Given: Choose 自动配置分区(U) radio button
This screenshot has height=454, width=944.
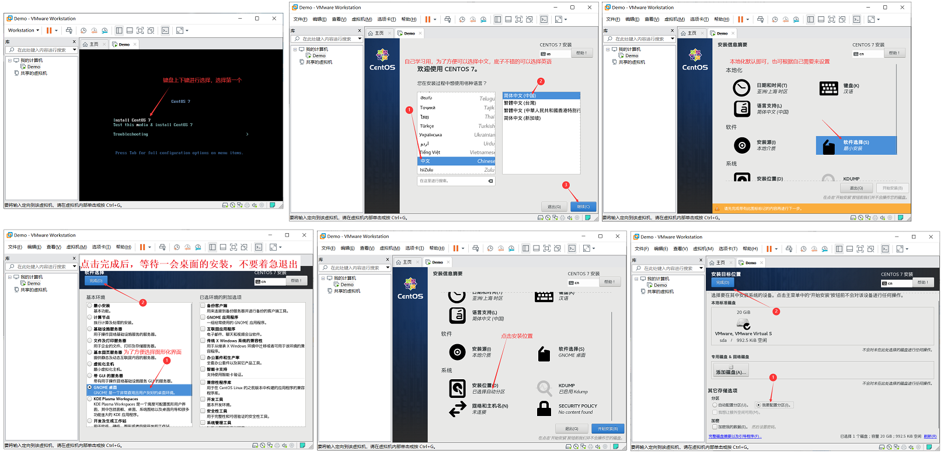Looking at the screenshot, I should pyautogui.click(x=715, y=405).
